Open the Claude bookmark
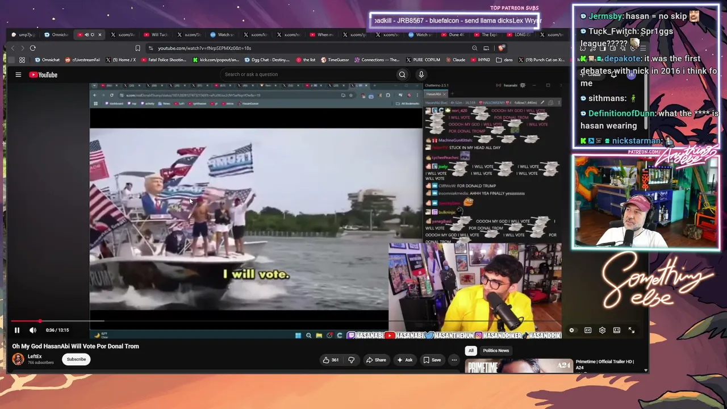Screen dimensions: 727x409 coord(455,60)
